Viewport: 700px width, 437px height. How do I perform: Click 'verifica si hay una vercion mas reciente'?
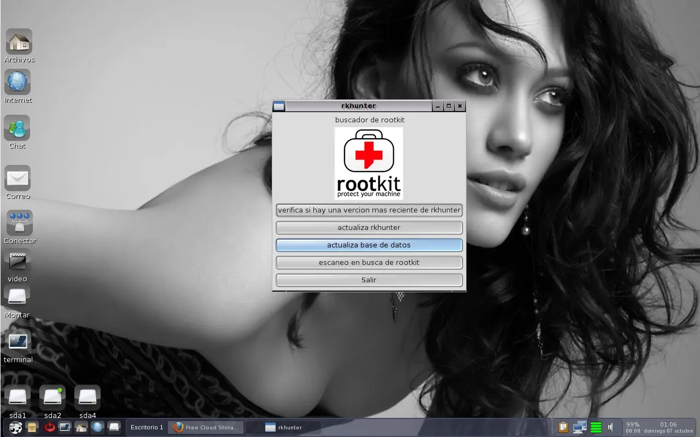369,210
